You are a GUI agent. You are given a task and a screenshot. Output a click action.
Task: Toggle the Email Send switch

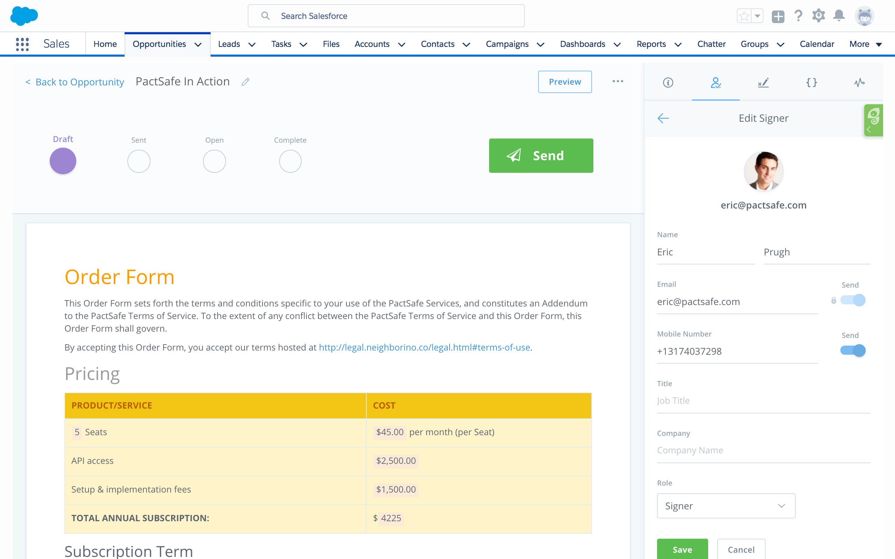click(852, 300)
